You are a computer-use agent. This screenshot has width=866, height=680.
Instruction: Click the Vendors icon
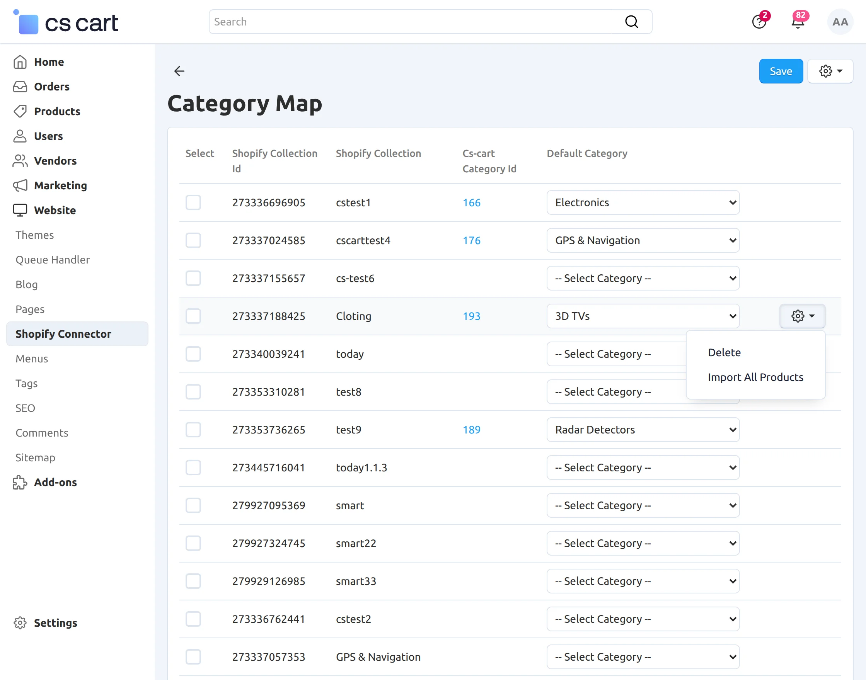[x=20, y=161]
